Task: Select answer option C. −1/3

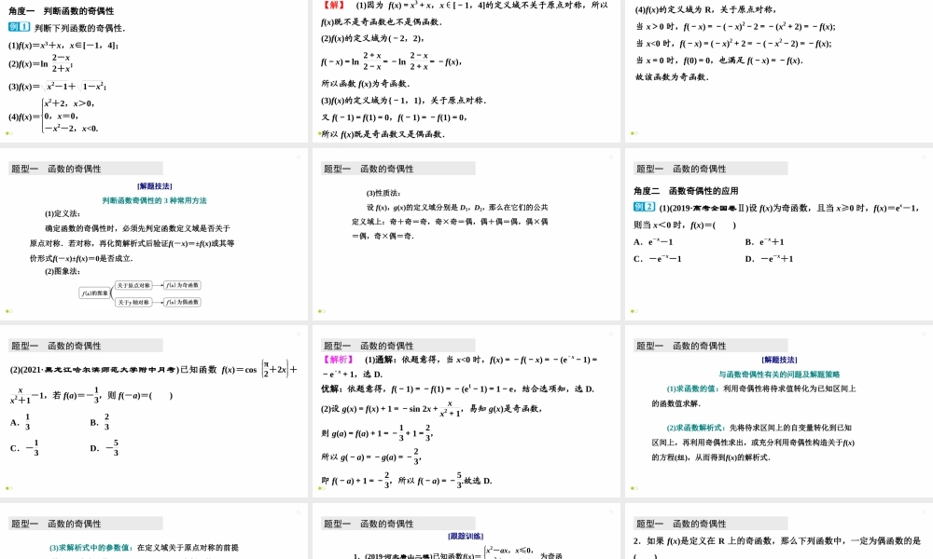Action: coord(25,448)
